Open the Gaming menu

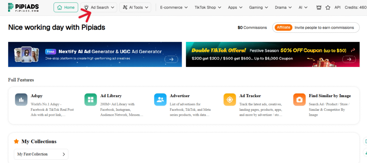pos(258,8)
